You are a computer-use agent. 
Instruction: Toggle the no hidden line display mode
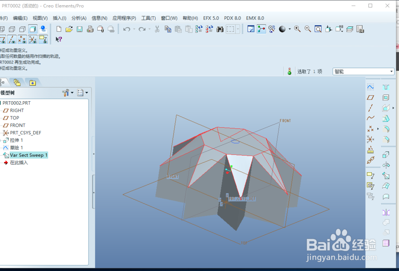pos(22,29)
